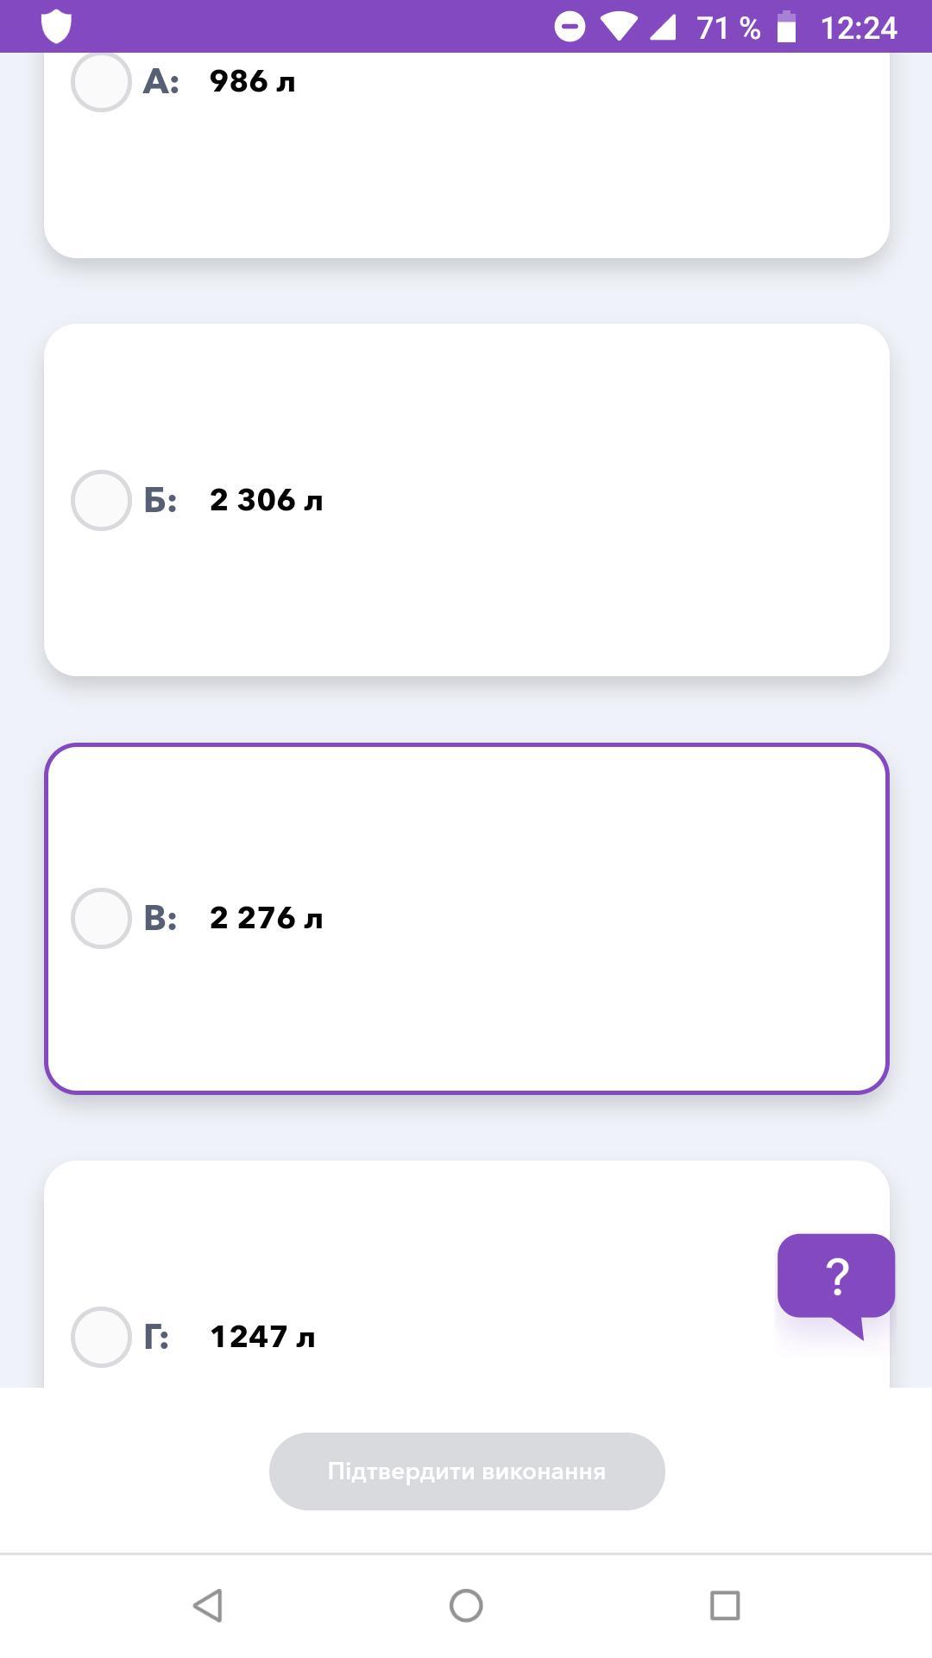Tap the Wi-Fi status icon
This screenshot has width=932, height=1658.
click(618, 27)
